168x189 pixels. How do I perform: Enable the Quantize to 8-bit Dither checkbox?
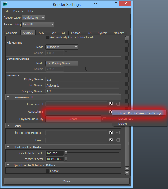tap(47, 171)
